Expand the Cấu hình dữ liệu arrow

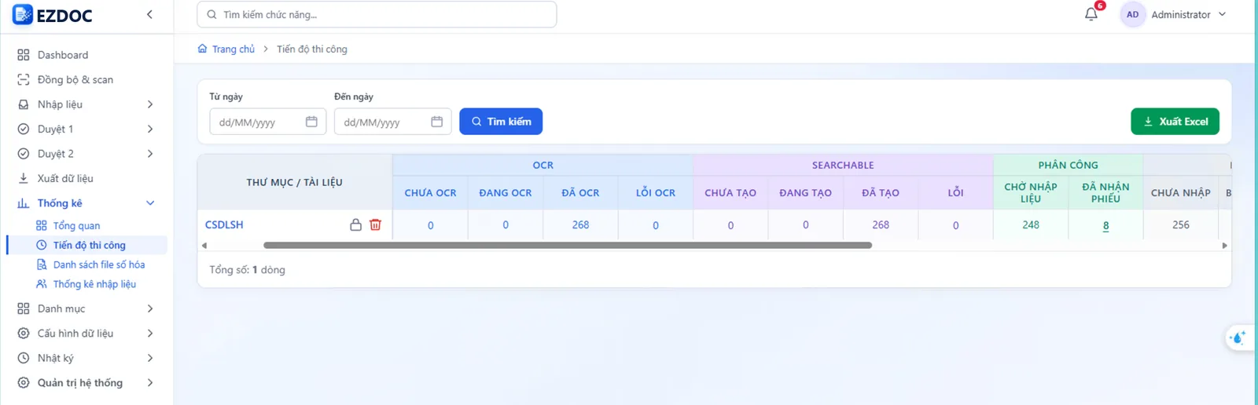tap(150, 334)
